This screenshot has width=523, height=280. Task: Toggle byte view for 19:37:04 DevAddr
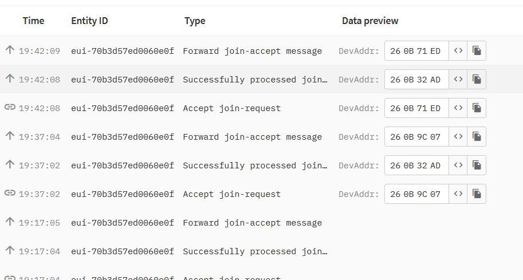point(458,137)
